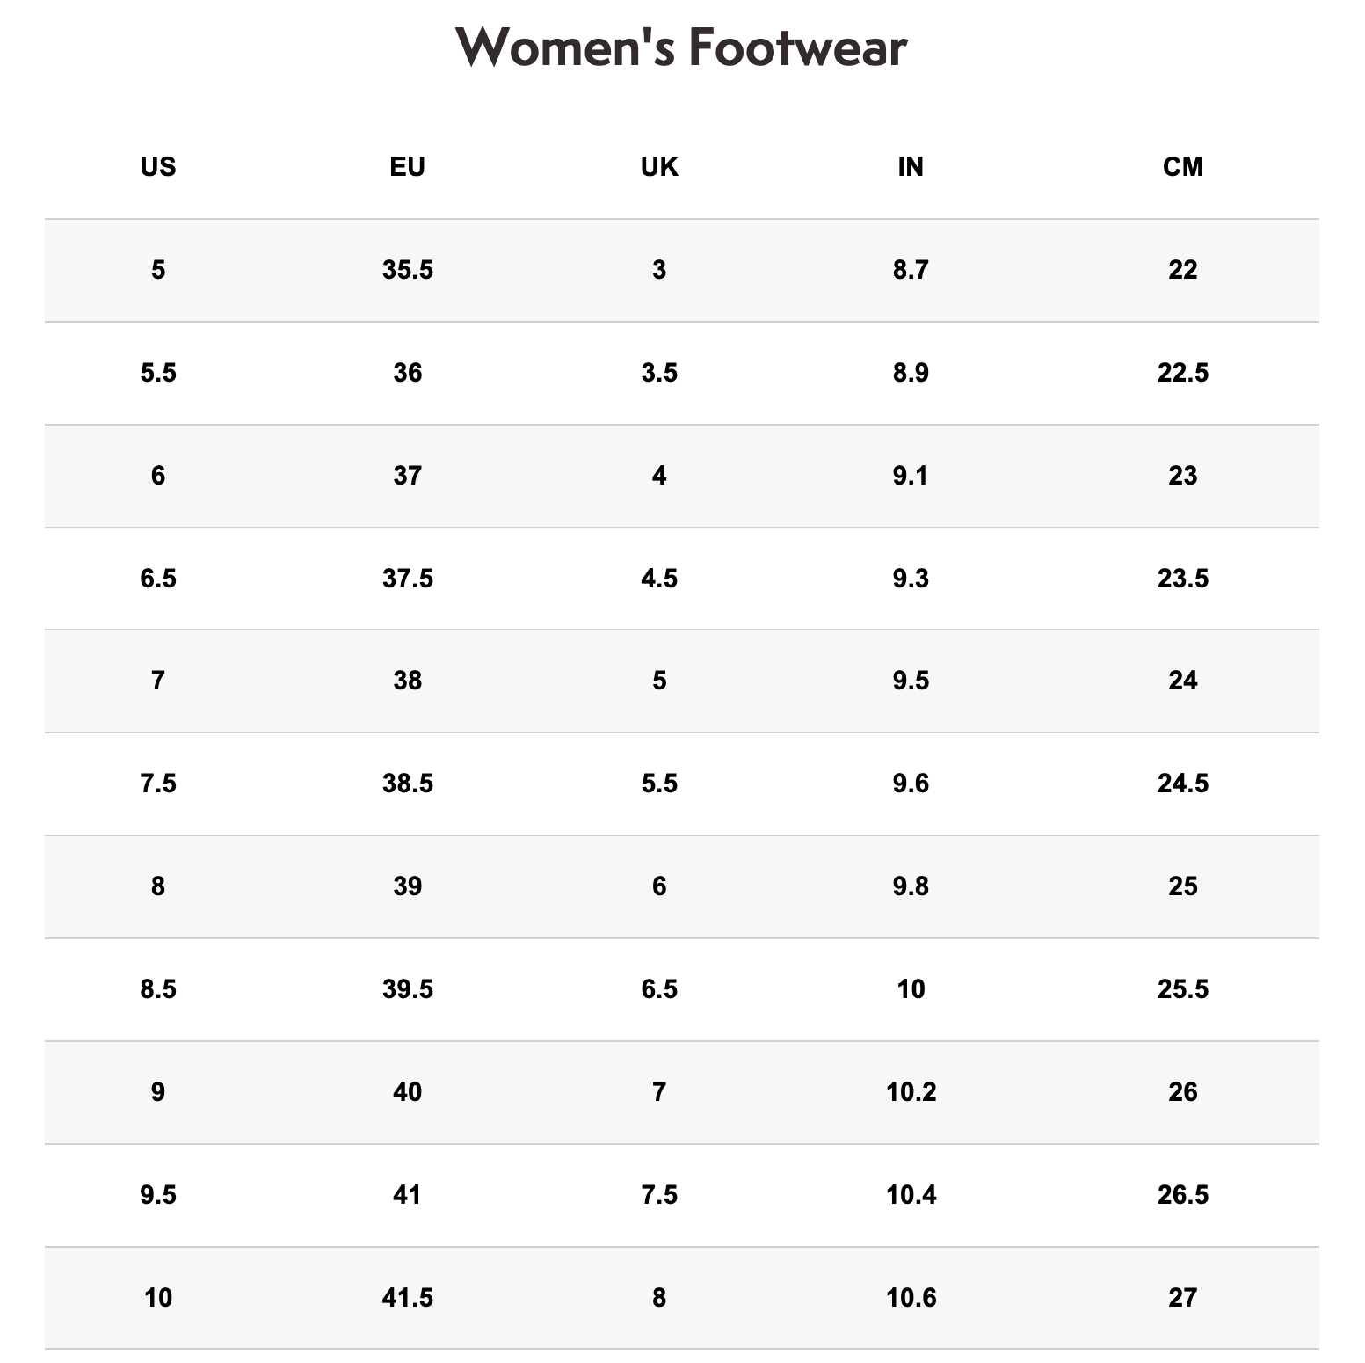Select the EU column header

407,167
